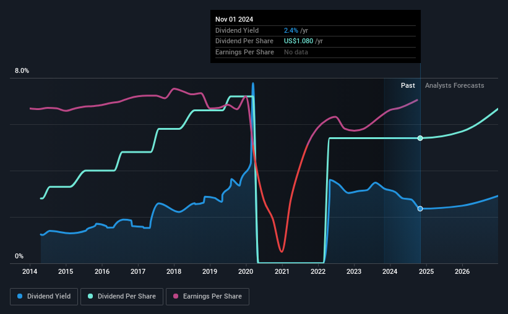This screenshot has height=314, width=508.
Task: Click the 2022 x-axis year label
Action: (x=318, y=271)
